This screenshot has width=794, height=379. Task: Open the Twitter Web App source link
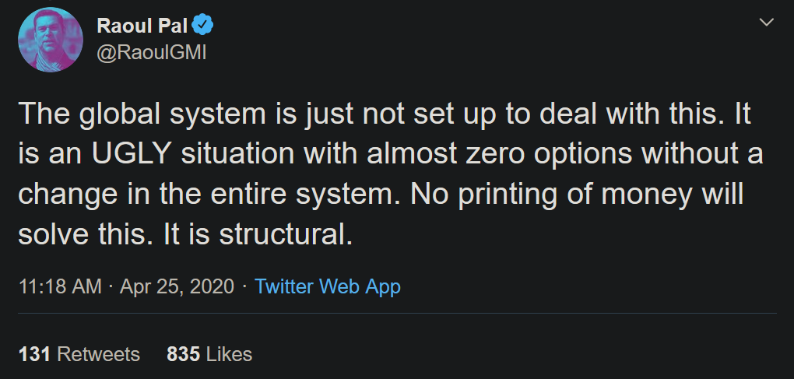pos(328,286)
